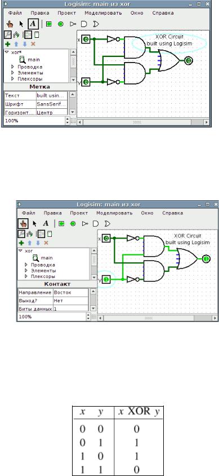Screen dimensions: 219x476
Task: Pick the output pin tool in the Метка window
Action: [x=61, y=24]
